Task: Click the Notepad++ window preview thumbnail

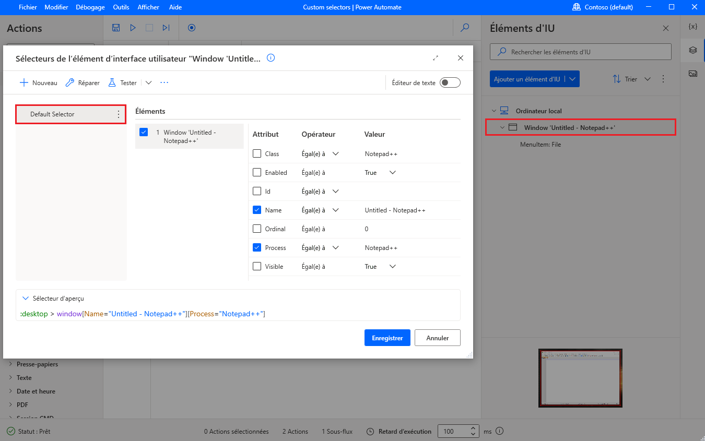Action: tap(581, 378)
